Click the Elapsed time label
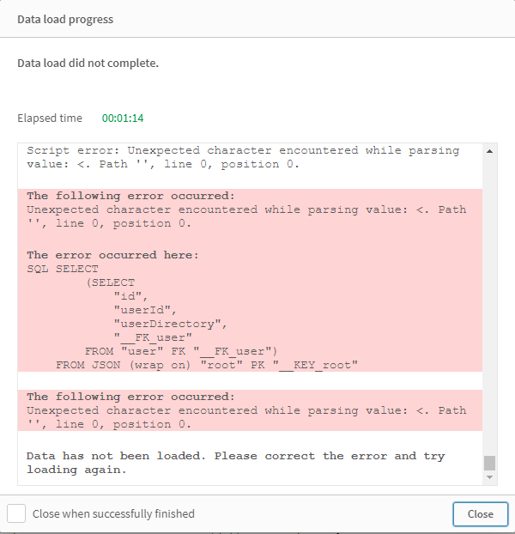Viewport: 515px width, 534px height. [50, 118]
